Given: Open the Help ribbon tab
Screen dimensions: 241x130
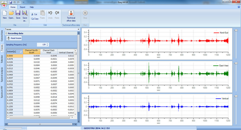Looking at the screenshot, I should pos(32,7).
